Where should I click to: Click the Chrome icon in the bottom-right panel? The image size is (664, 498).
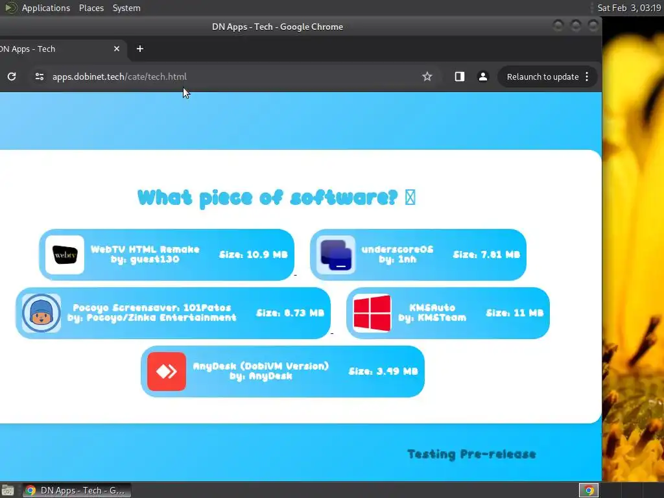[x=589, y=490]
